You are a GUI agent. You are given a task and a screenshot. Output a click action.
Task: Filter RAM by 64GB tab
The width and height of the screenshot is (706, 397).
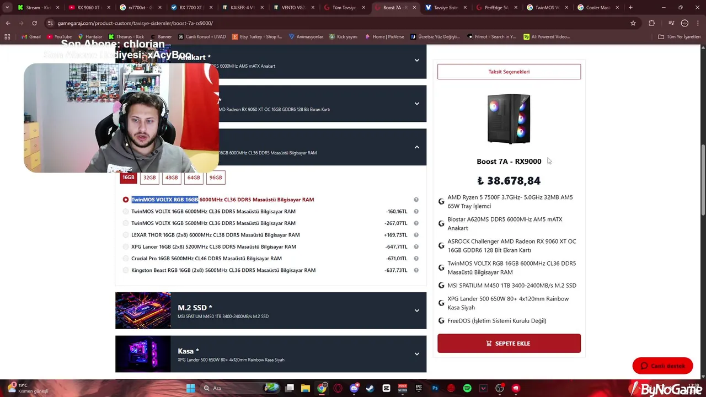pyautogui.click(x=194, y=178)
